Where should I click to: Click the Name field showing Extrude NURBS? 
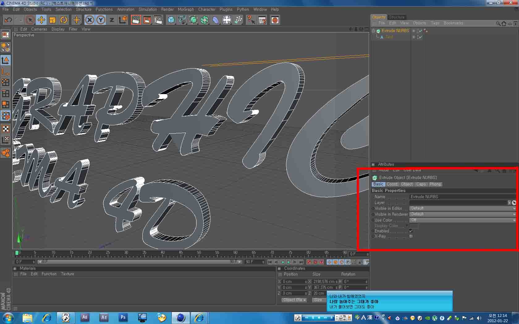click(x=463, y=197)
